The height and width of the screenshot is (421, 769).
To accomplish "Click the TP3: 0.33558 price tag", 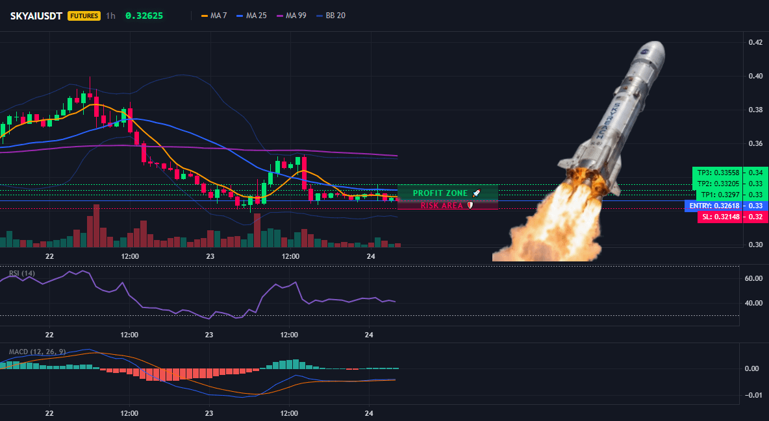I will point(718,173).
